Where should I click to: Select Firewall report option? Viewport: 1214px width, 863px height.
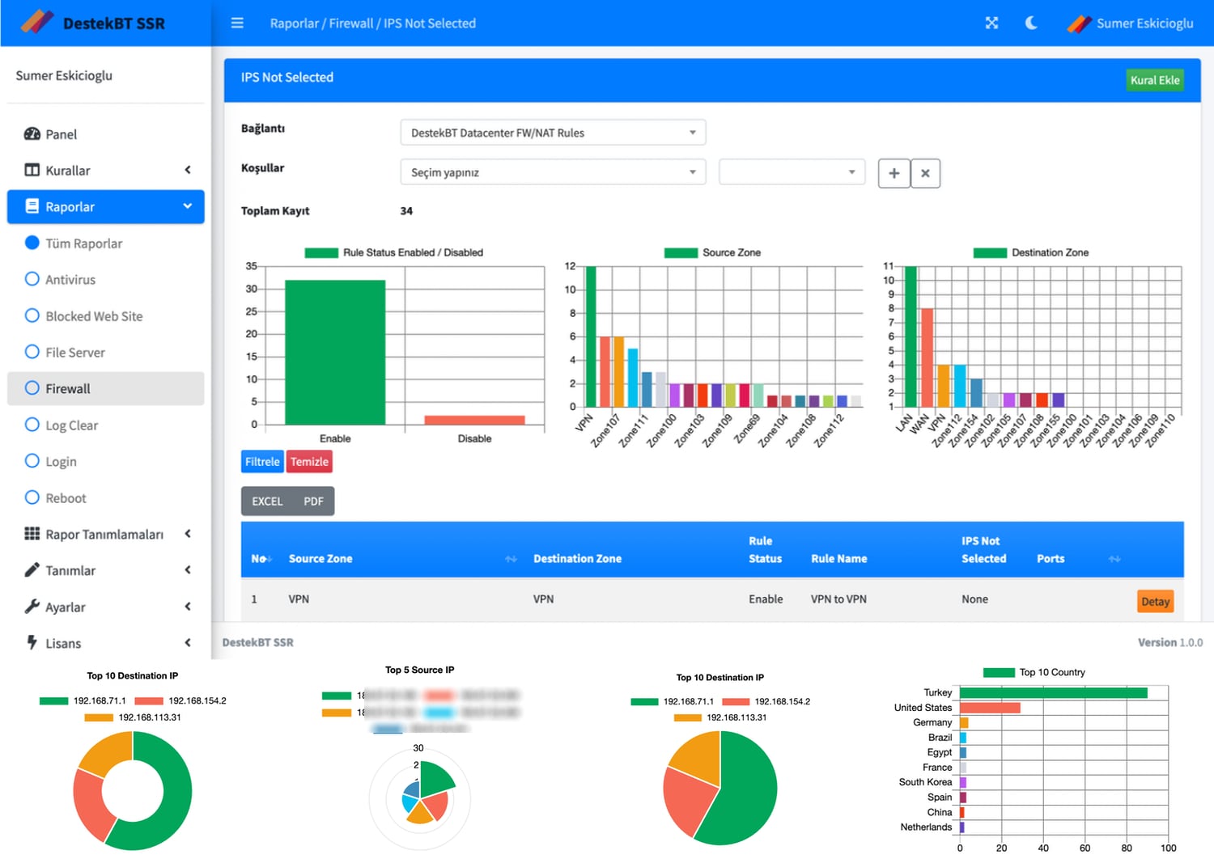coord(105,388)
